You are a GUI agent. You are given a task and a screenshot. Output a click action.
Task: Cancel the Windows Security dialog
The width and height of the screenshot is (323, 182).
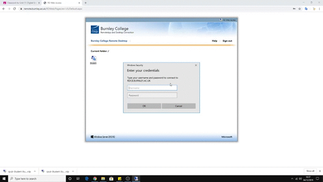tap(179, 106)
